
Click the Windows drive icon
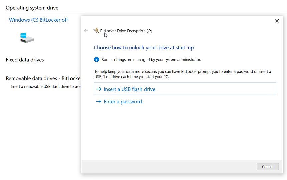click(x=27, y=37)
